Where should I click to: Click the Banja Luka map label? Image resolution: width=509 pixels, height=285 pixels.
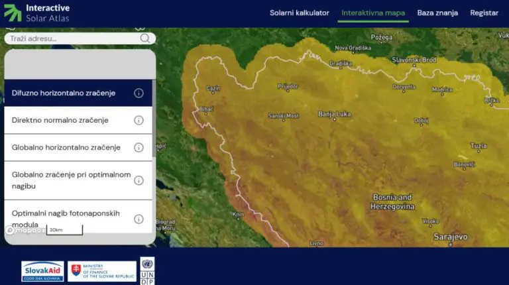pyautogui.click(x=334, y=114)
